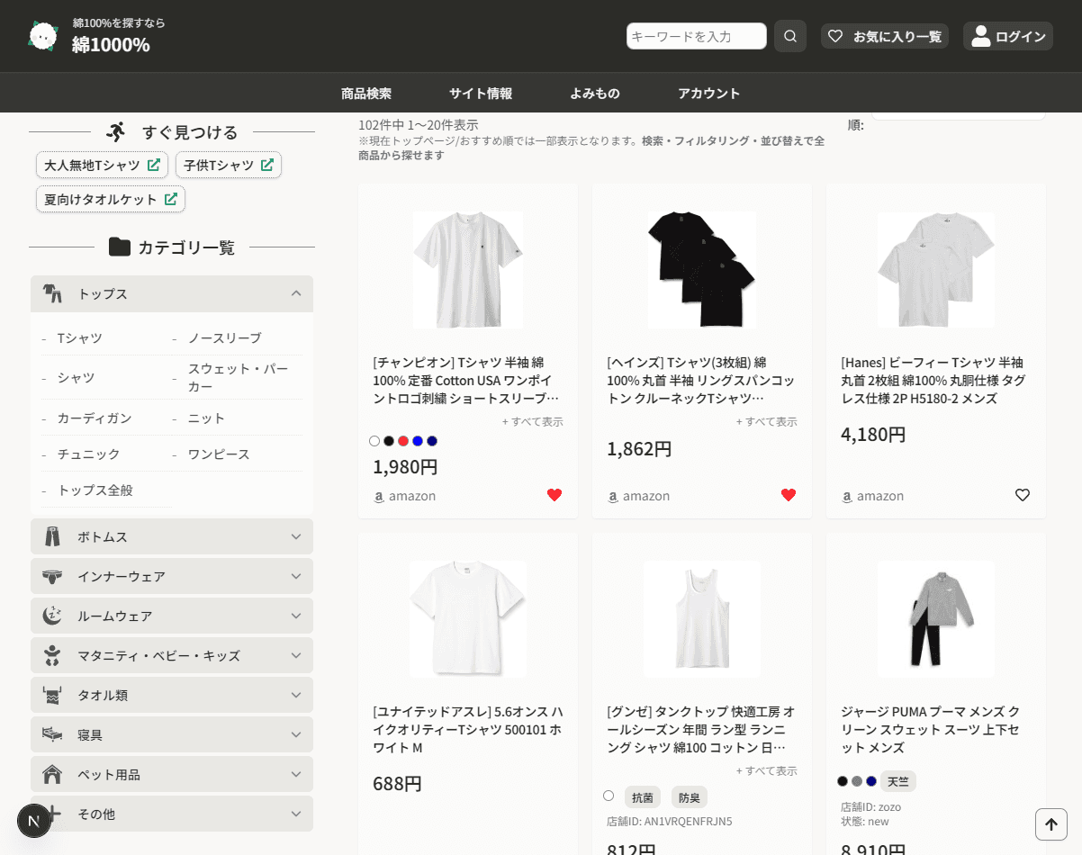1082x855 pixels.
Task: Select the red color swatch on Champion shirt
Action: 403,441
